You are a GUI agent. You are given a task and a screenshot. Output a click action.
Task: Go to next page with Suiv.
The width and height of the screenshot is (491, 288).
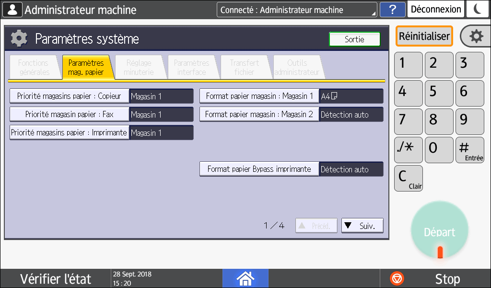tap(362, 226)
